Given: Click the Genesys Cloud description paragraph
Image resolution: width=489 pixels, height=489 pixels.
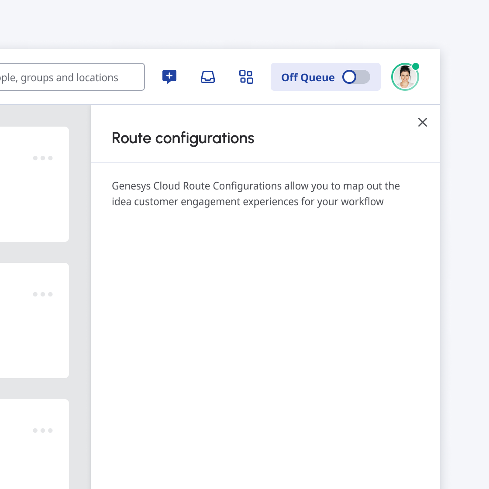Looking at the screenshot, I should (x=255, y=194).
